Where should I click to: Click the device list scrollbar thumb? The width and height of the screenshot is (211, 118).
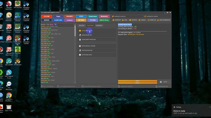(x=75, y=31)
